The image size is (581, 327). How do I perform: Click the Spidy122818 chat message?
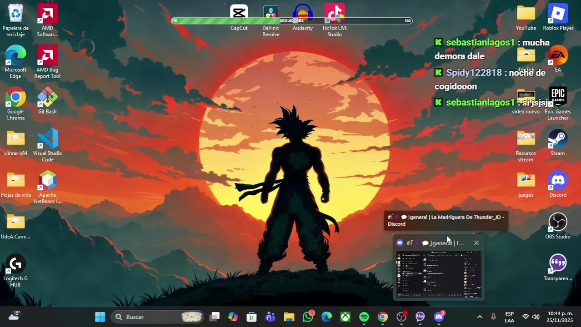click(490, 79)
